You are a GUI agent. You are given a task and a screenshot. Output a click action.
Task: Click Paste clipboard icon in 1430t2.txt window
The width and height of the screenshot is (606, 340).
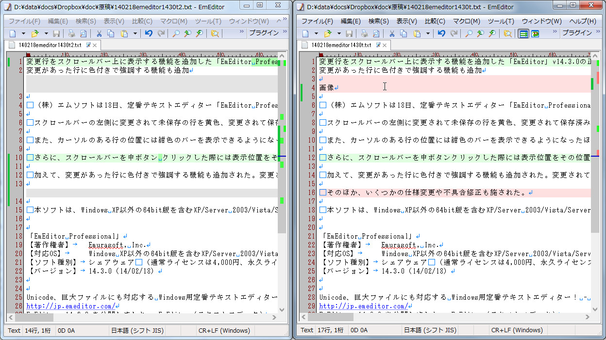point(124,33)
